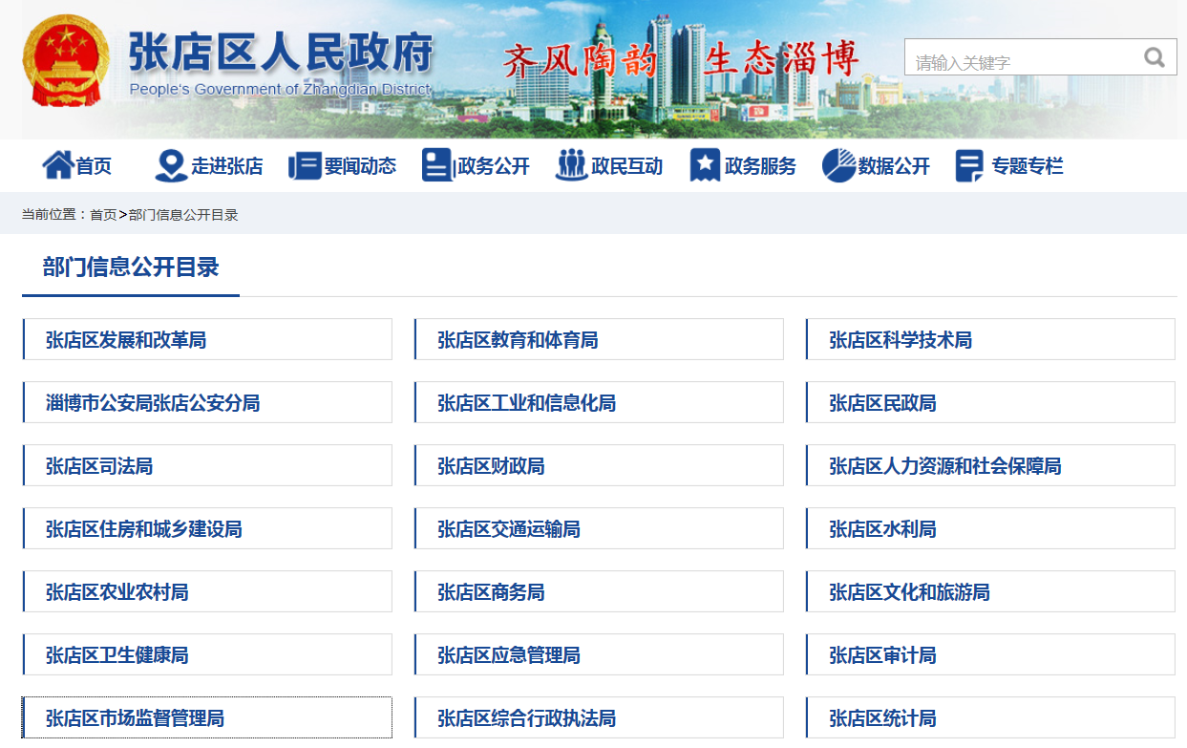
Task: Click the people icon beside 政民互动
Action: click(571, 165)
